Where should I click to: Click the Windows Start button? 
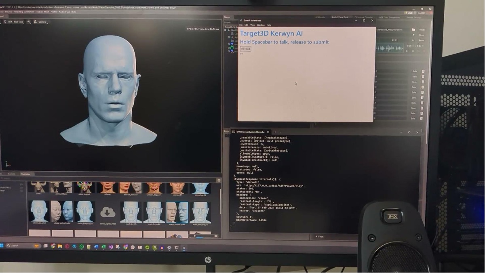[2, 246]
